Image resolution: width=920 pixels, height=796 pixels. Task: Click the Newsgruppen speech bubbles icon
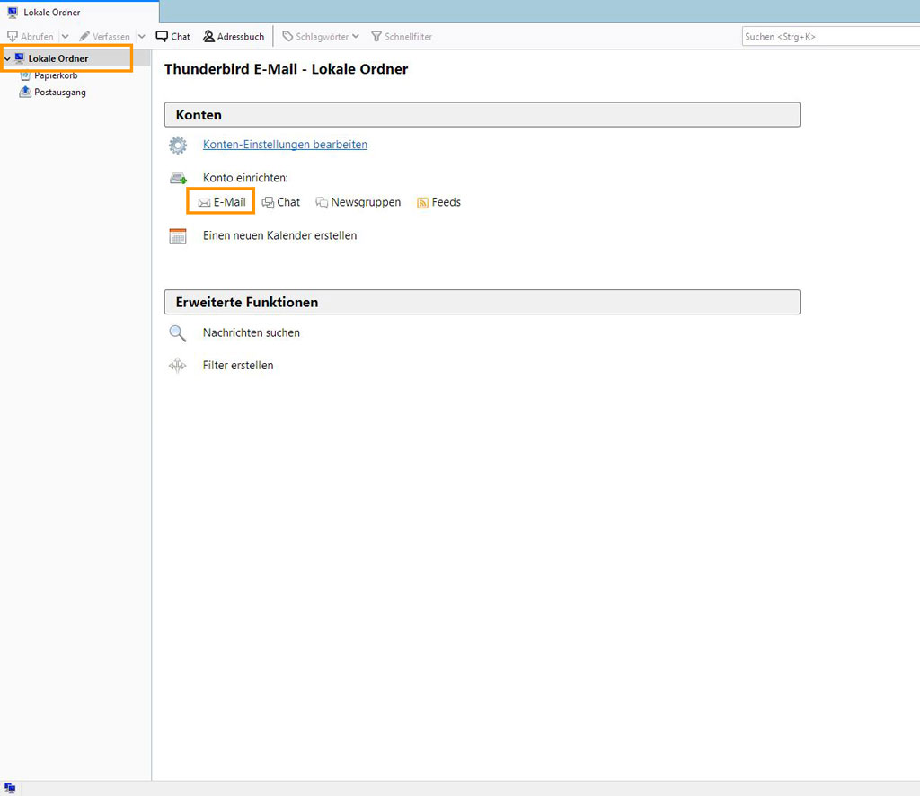(322, 203)
